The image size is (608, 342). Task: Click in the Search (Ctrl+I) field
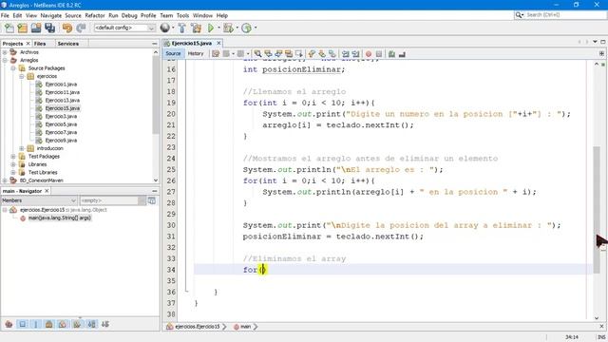[x=564, y=15]
